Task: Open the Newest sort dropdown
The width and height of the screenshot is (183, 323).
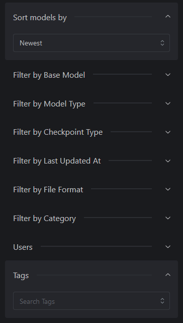Action: tap(91, 43)
